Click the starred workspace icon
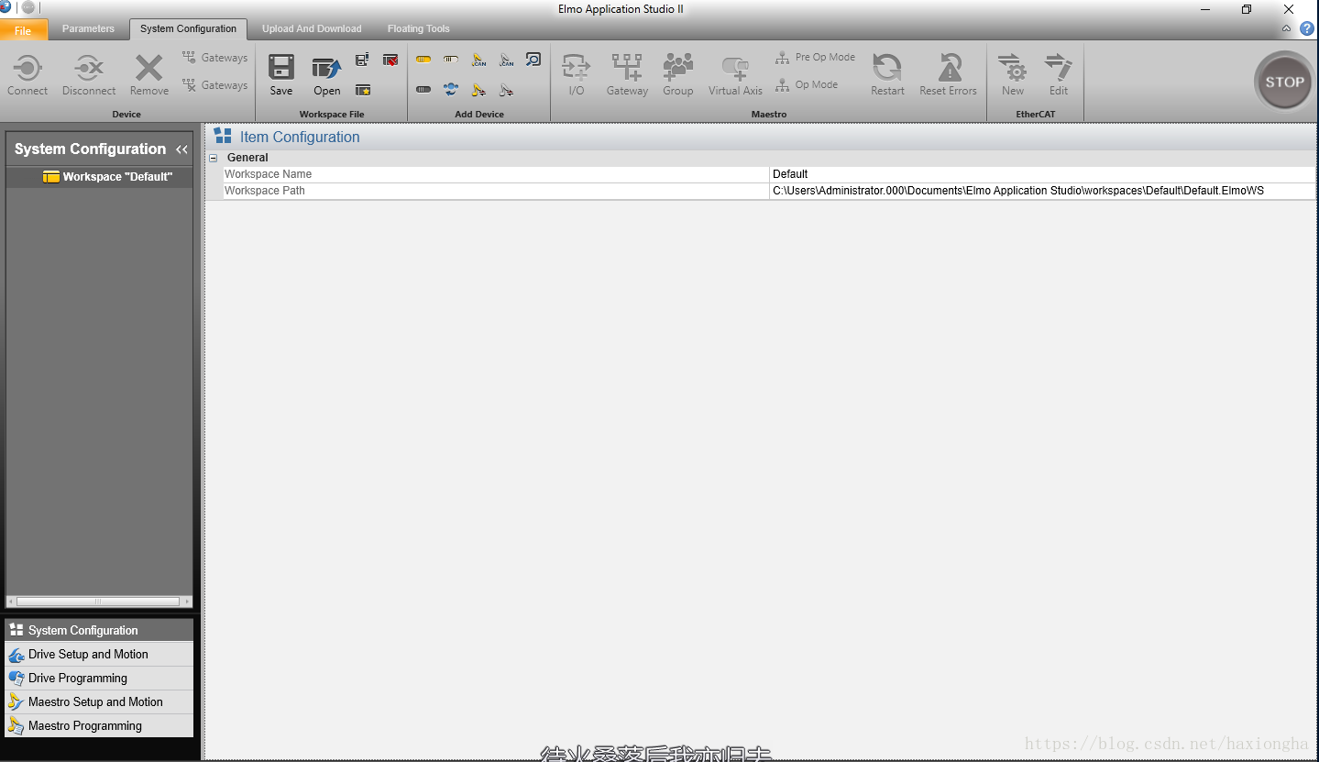Viewport: 1319px width, 762px height. (x=363, y=90)
